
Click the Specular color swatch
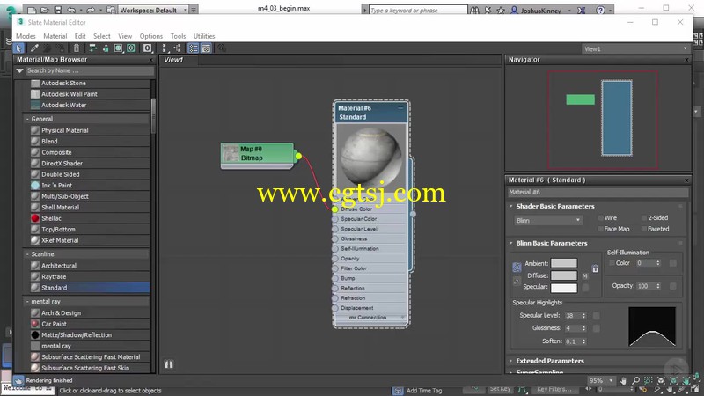(564, 288)
